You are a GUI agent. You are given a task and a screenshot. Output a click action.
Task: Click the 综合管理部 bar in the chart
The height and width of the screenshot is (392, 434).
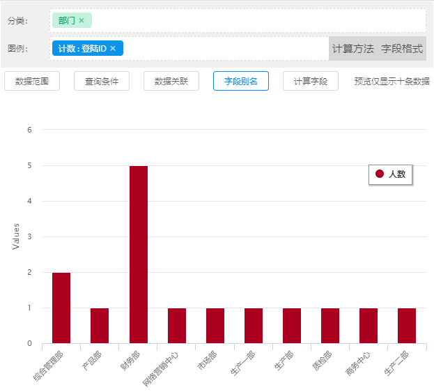point(61,308)
